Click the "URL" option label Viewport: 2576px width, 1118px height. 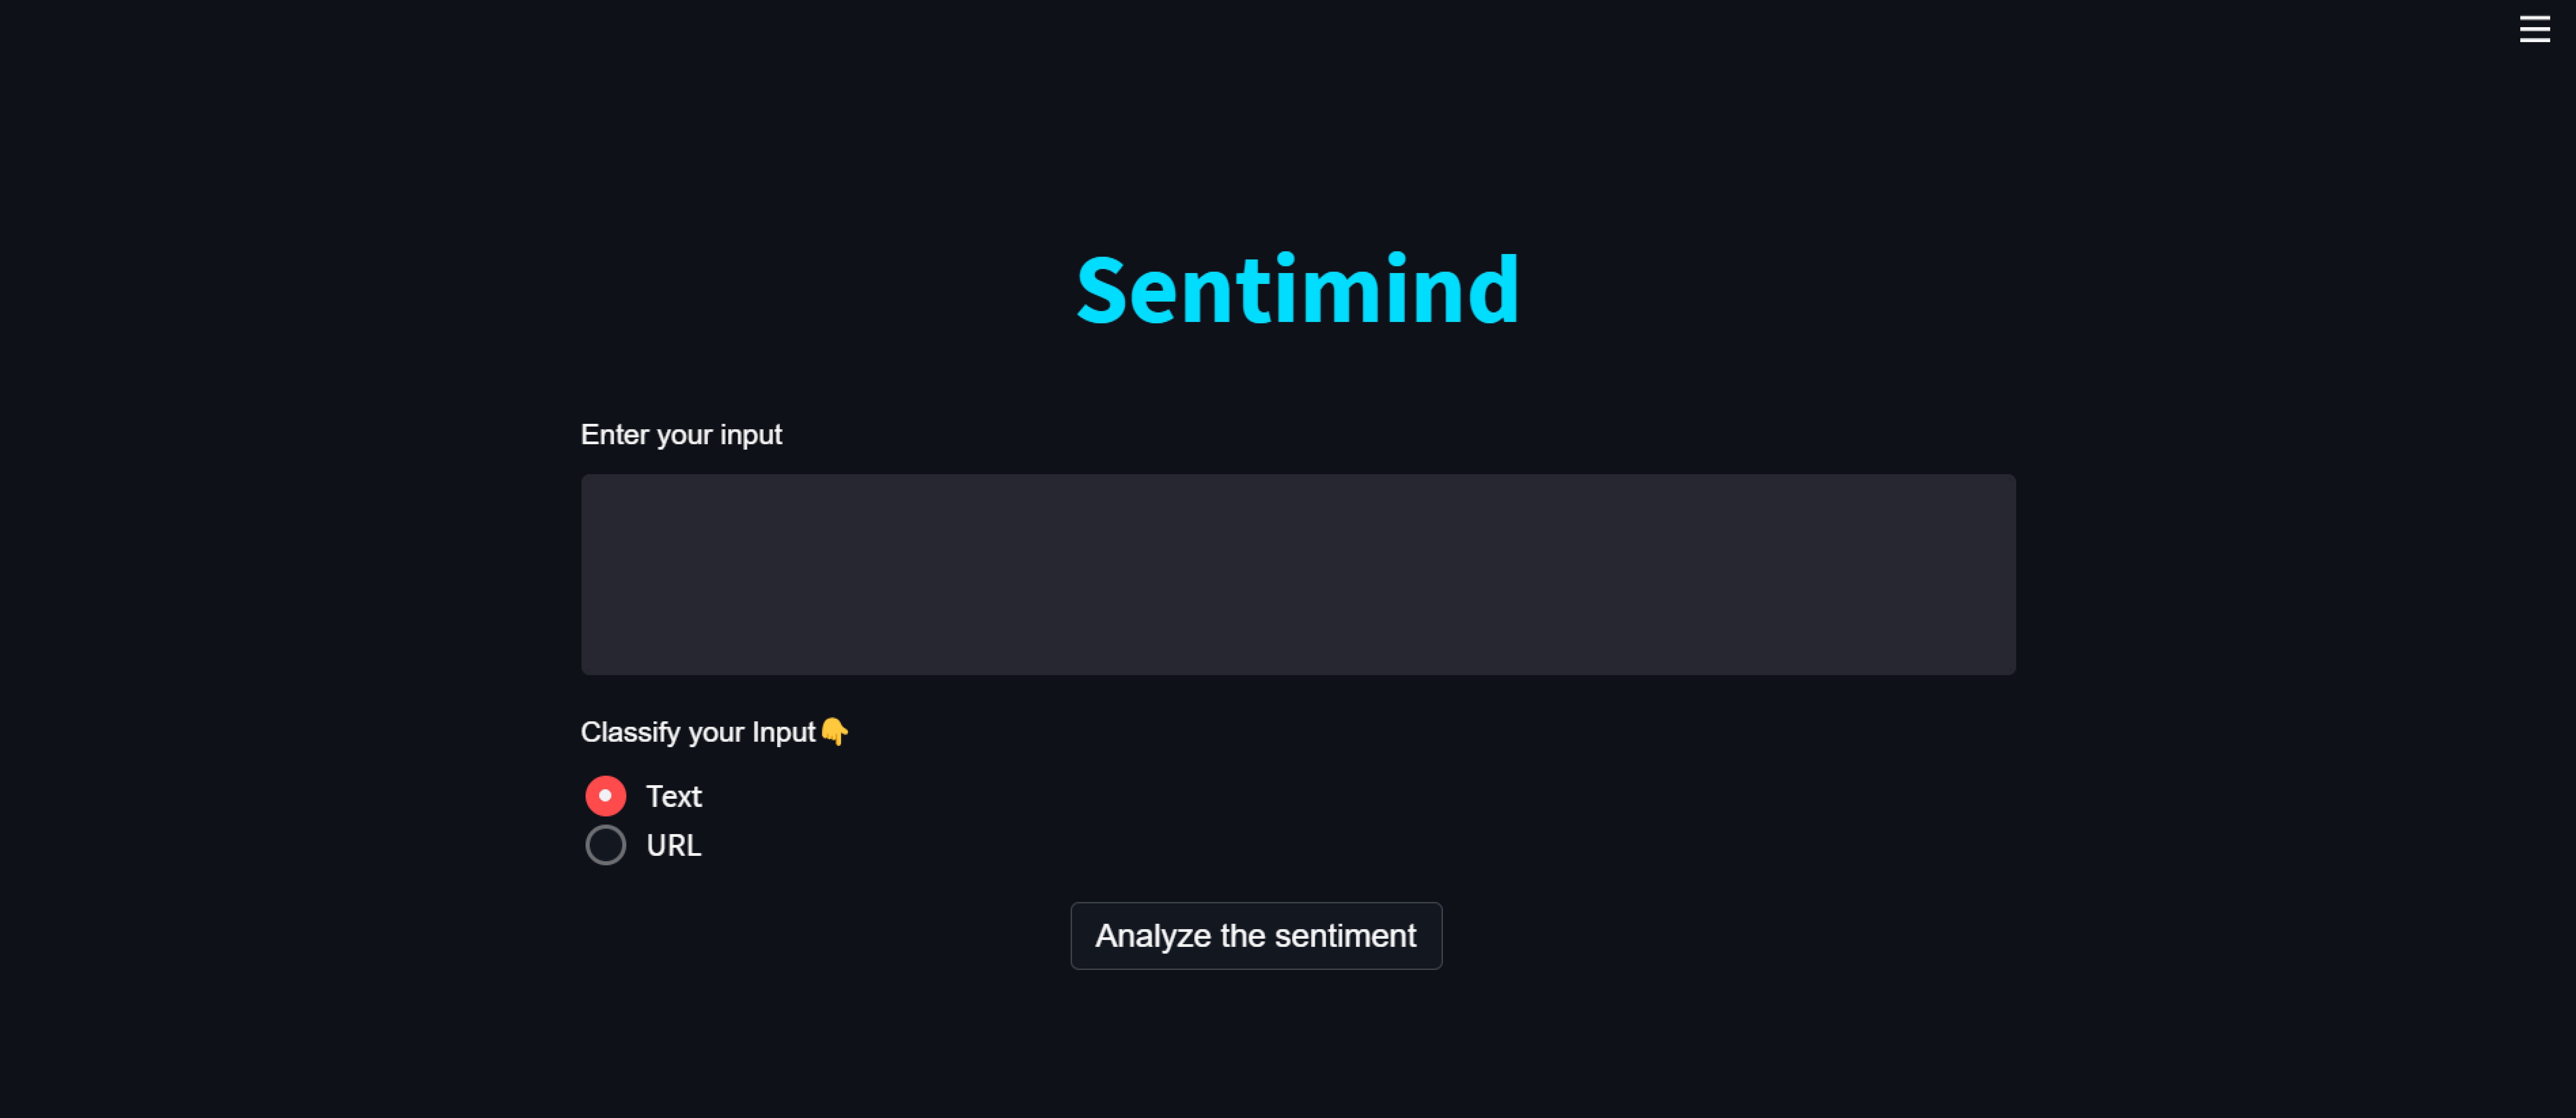coord(673,845)
